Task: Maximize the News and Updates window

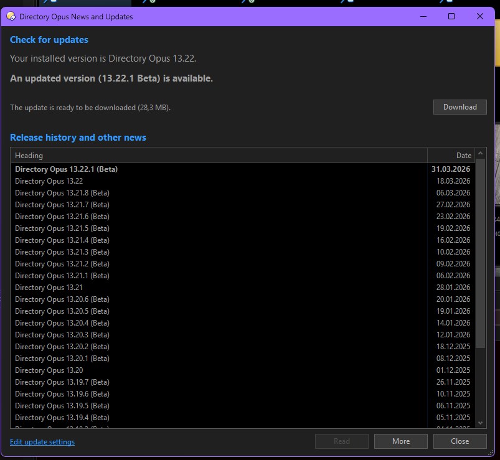Action: click(x=451, y=17)
